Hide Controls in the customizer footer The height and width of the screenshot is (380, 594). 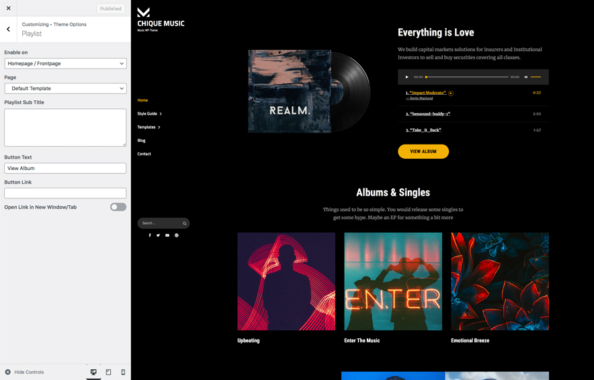tap(24, 372)
